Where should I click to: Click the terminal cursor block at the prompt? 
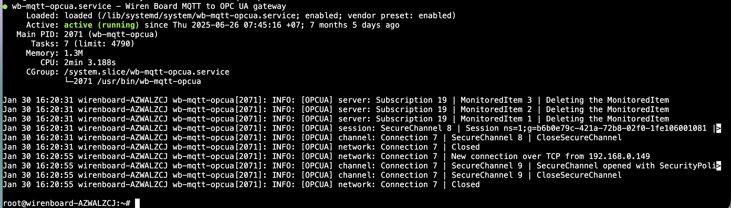tap(137, 203)
